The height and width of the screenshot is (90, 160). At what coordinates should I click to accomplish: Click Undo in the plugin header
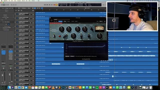[x=73, y=21]
